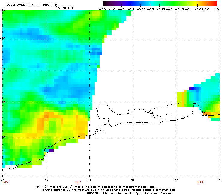Click the -62 latitude axis label
Image resolution: width=222 pixels, height=195 pixels.
(3, 38)
